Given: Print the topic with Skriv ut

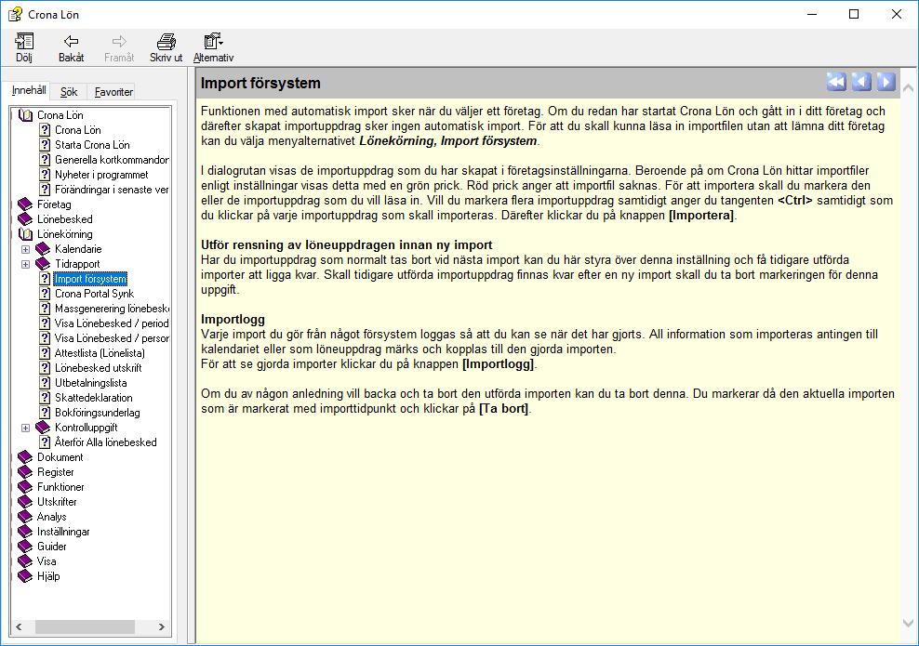Looking at the screenshot, I should point(166,47).
